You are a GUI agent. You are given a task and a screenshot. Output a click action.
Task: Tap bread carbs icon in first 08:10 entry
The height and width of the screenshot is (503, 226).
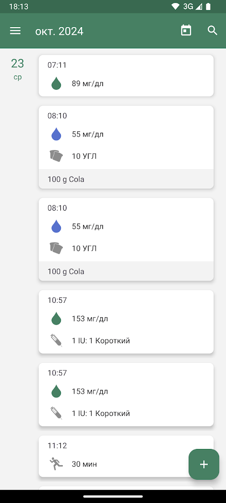click(x=56, y=156)
